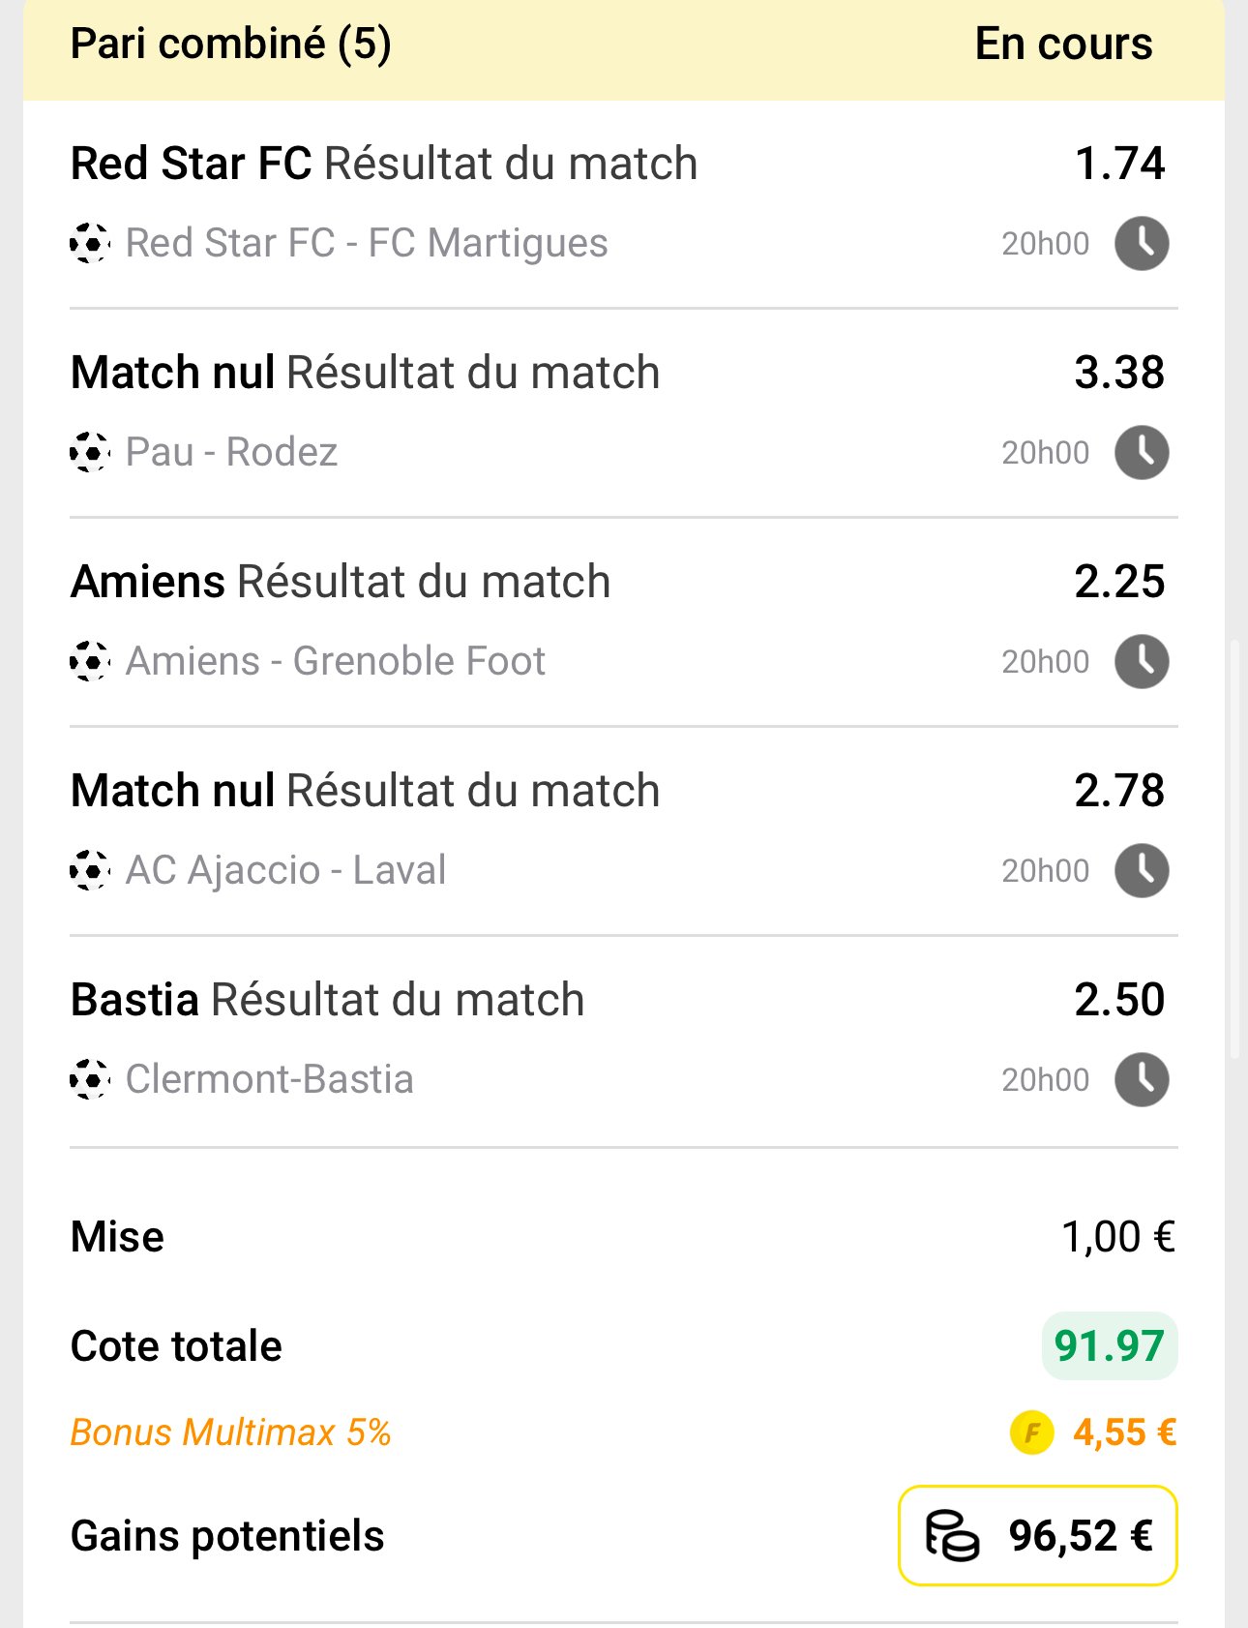Viewport: 1248px width, 1628px height.
Task: Tap the En cours status label
Action: (x=1063, y=44)
